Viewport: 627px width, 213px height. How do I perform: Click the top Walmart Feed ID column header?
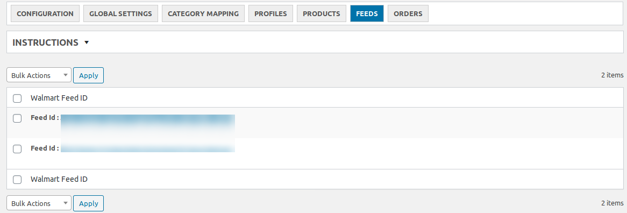coord(59,98)
